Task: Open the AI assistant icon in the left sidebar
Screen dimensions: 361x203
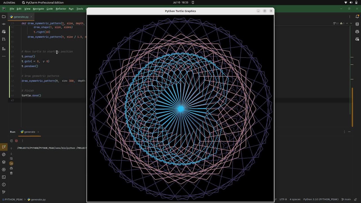Action: (x=4, y=32)
